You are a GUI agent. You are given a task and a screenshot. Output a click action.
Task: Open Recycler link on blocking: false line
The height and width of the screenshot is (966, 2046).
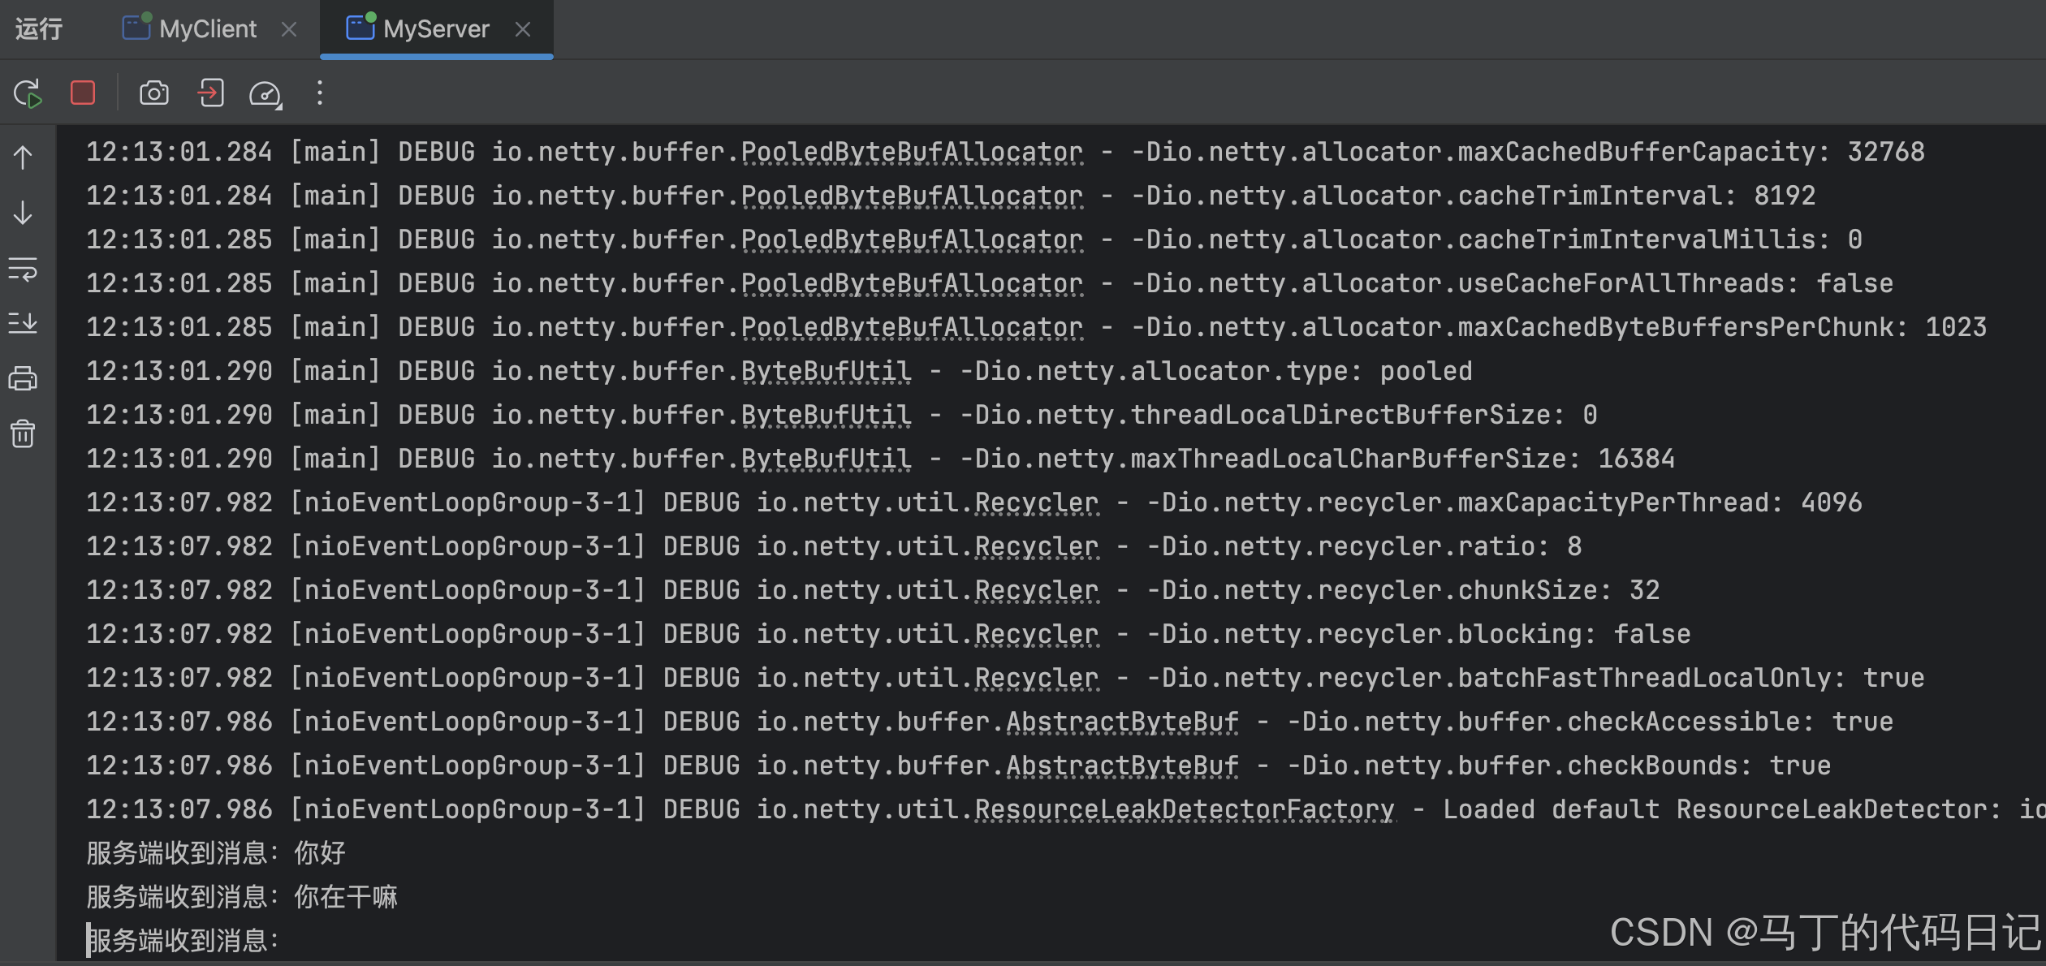(1037, 634)
